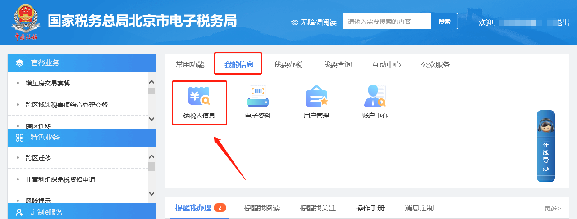Click the 无障碍阅读 link
Screen dimensions: 577x219
coord(319,22)
